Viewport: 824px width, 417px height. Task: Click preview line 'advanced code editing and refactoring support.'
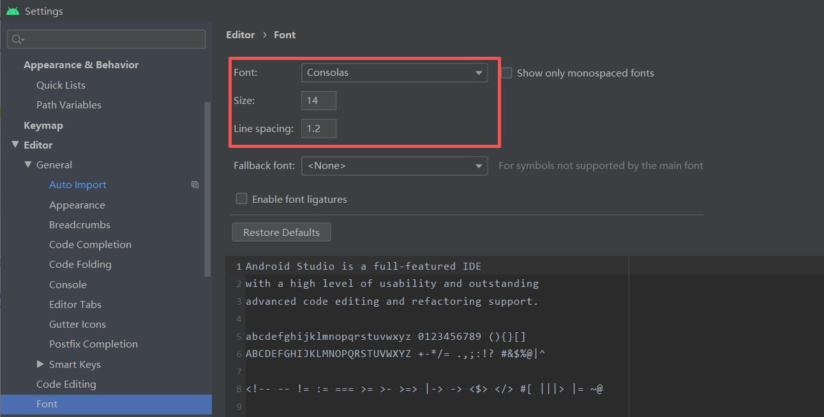tap(393, 301)
